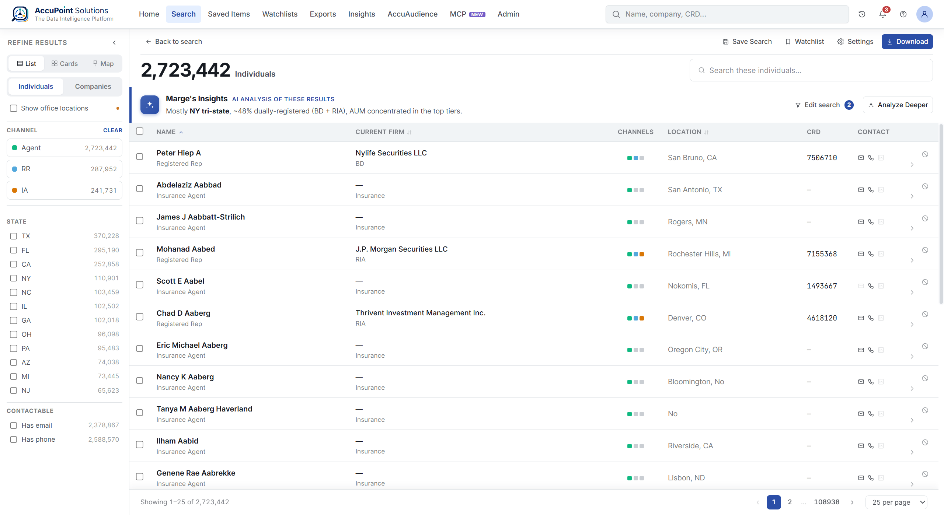This screenshot has width=944, height=515.
Task: Click Edit search
Action: [824, 105]
